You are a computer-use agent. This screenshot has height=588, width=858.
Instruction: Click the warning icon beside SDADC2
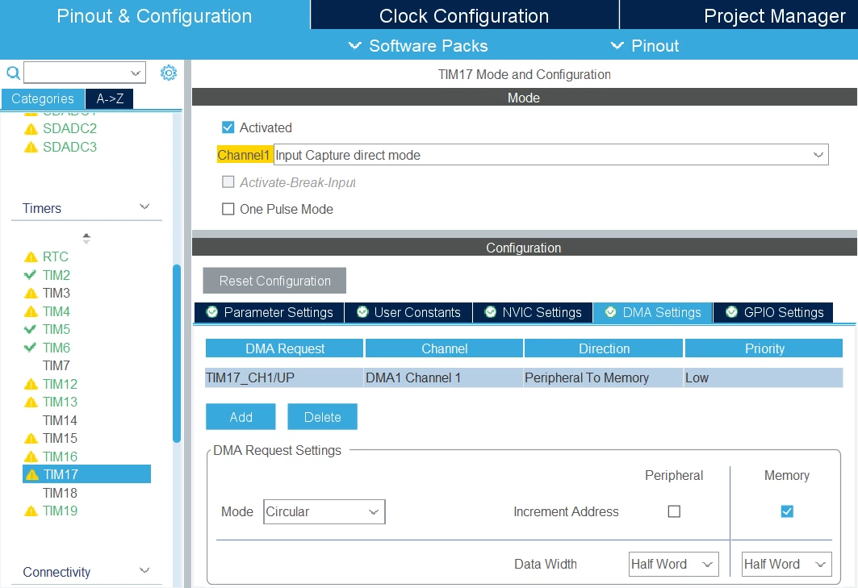31,129
